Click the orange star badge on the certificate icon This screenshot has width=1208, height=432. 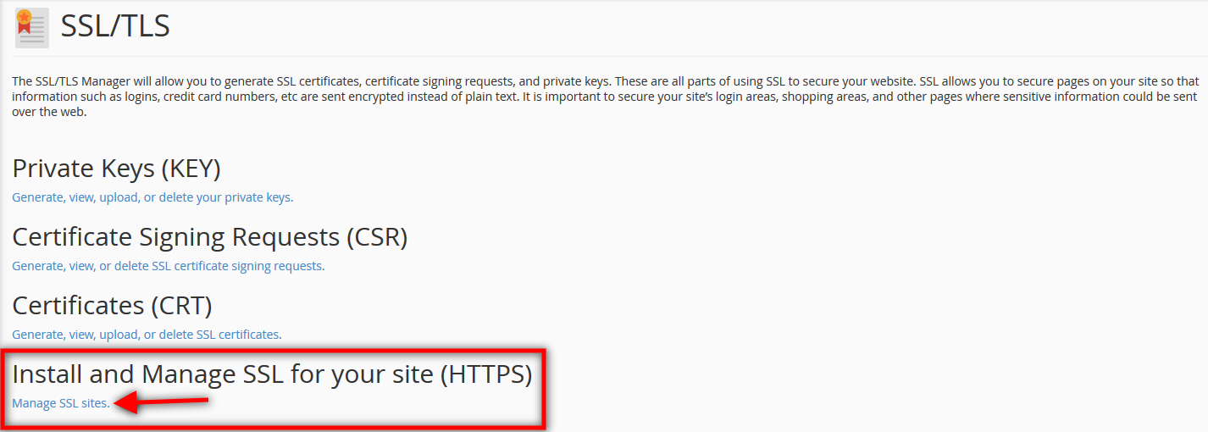pos(24,17)
